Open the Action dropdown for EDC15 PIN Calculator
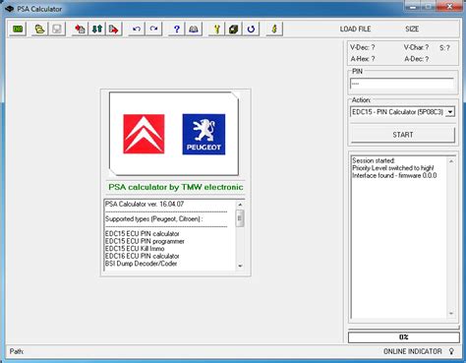 (450, 112)
